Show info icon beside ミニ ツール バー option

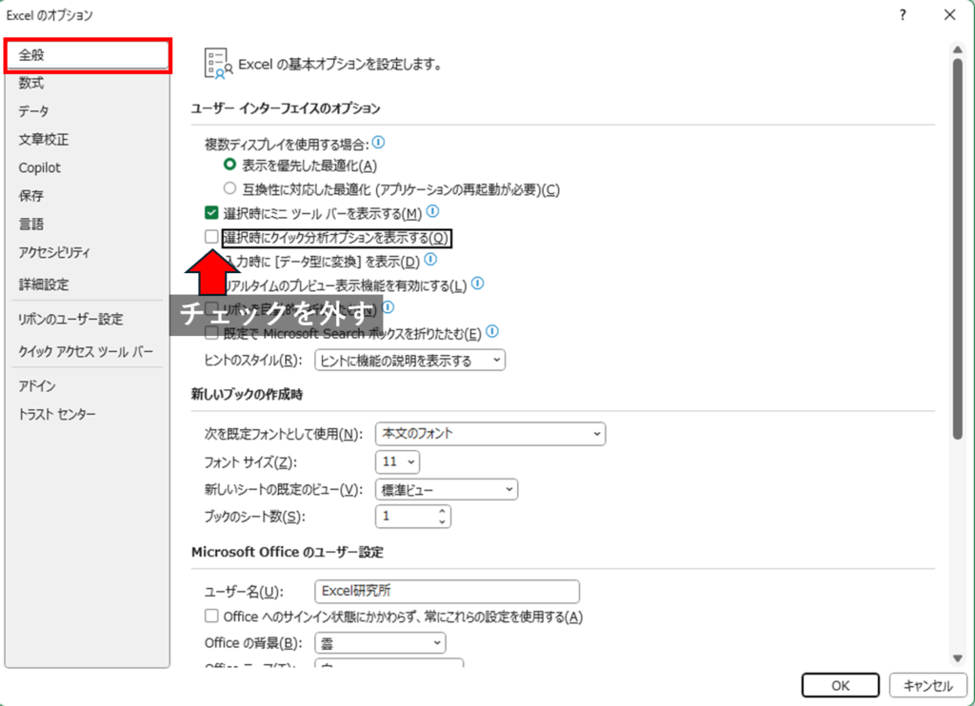point(433,212)
